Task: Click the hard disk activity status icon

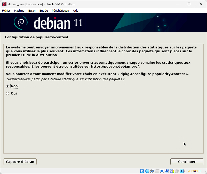Action: [142, 171]
